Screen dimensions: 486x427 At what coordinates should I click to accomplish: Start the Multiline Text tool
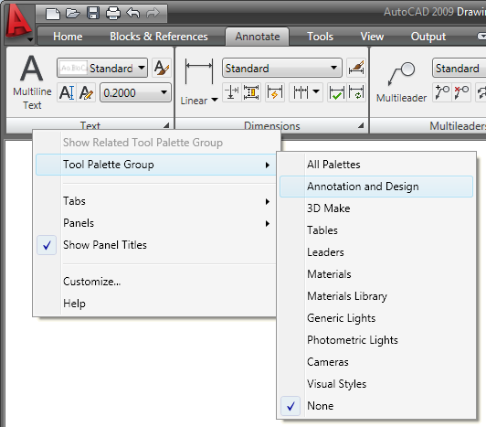click(x=32, y=82)
